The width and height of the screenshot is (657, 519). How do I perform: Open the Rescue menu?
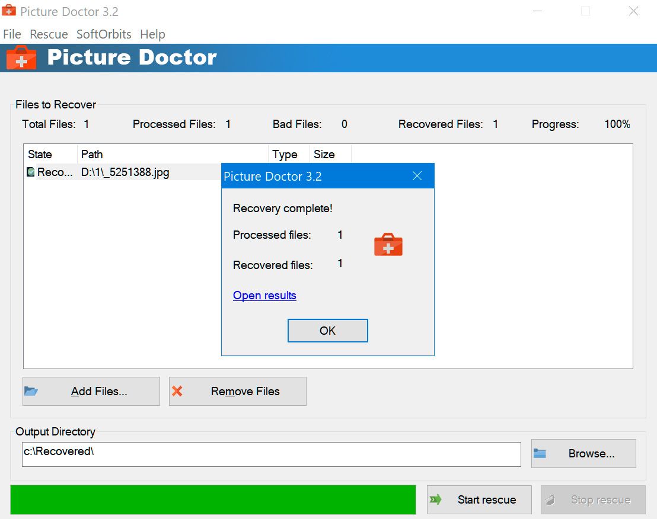click(49, 34)
